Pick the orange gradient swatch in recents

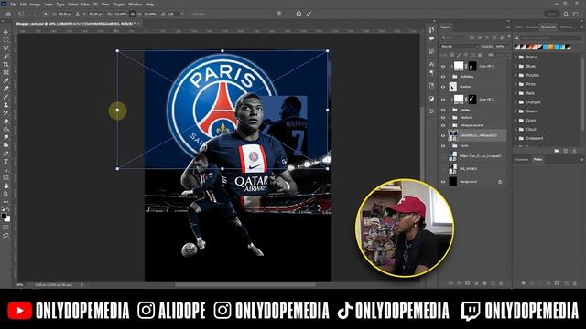pyautogui.click(x=550, y=47)
